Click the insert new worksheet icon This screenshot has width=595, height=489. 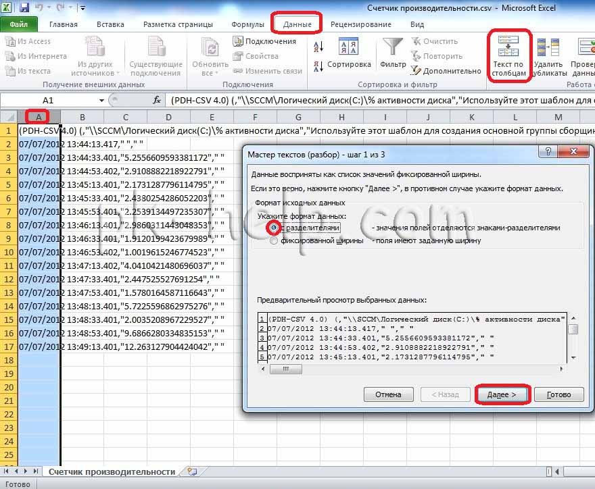tap(193, 472)
